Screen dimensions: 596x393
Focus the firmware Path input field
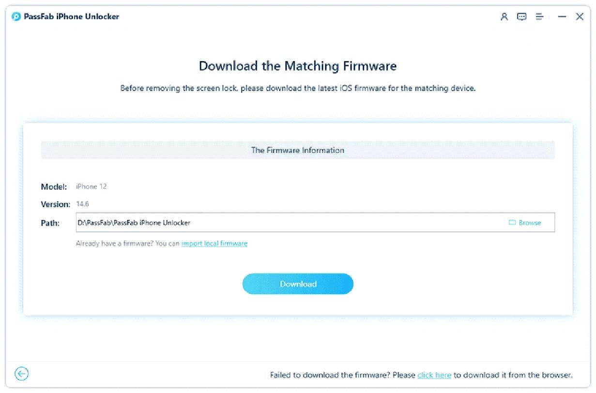(x=315, y=223)
